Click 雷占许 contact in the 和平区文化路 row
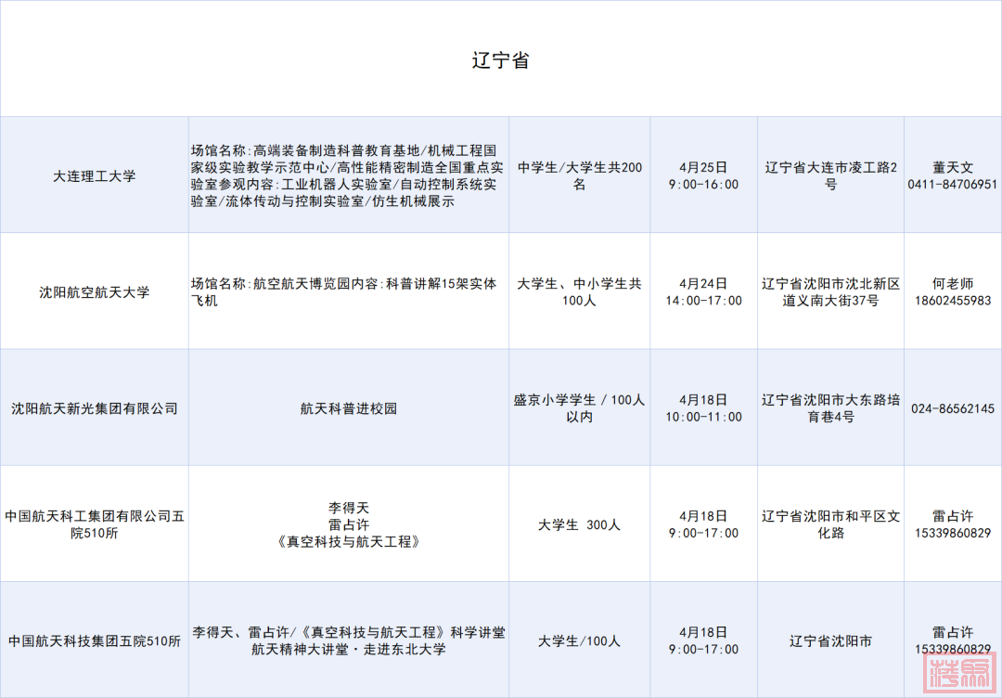 [953, 524]
